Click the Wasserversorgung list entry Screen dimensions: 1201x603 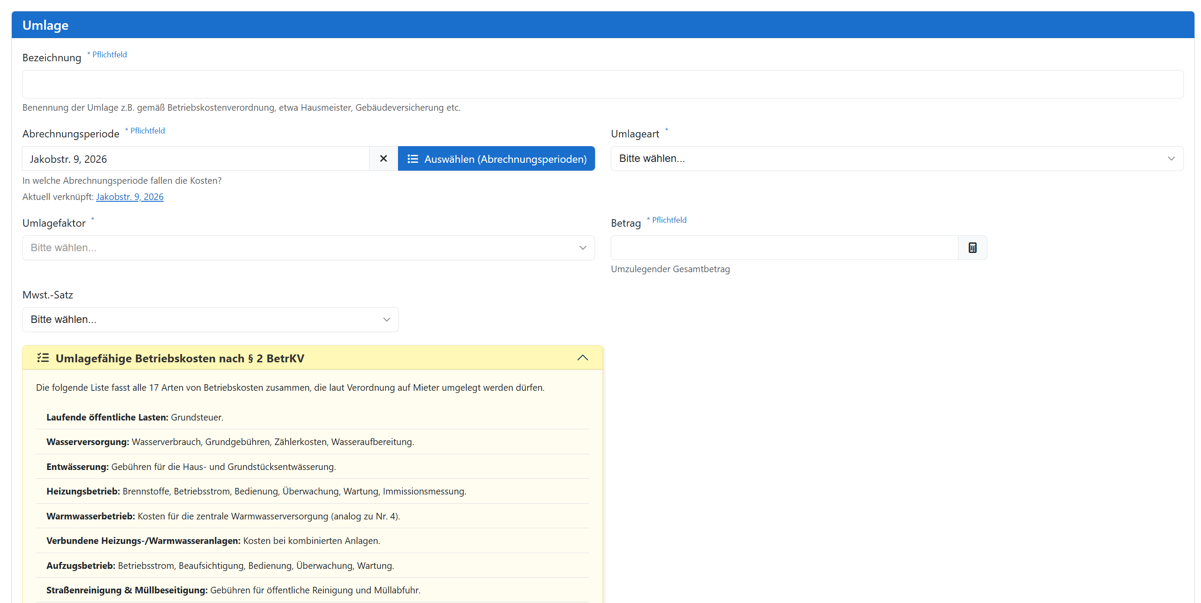pos(230,442)
